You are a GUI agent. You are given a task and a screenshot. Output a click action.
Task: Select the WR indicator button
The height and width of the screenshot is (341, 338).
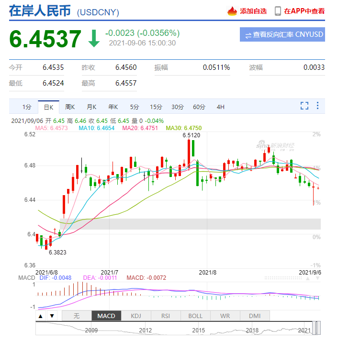coord(225,316)
